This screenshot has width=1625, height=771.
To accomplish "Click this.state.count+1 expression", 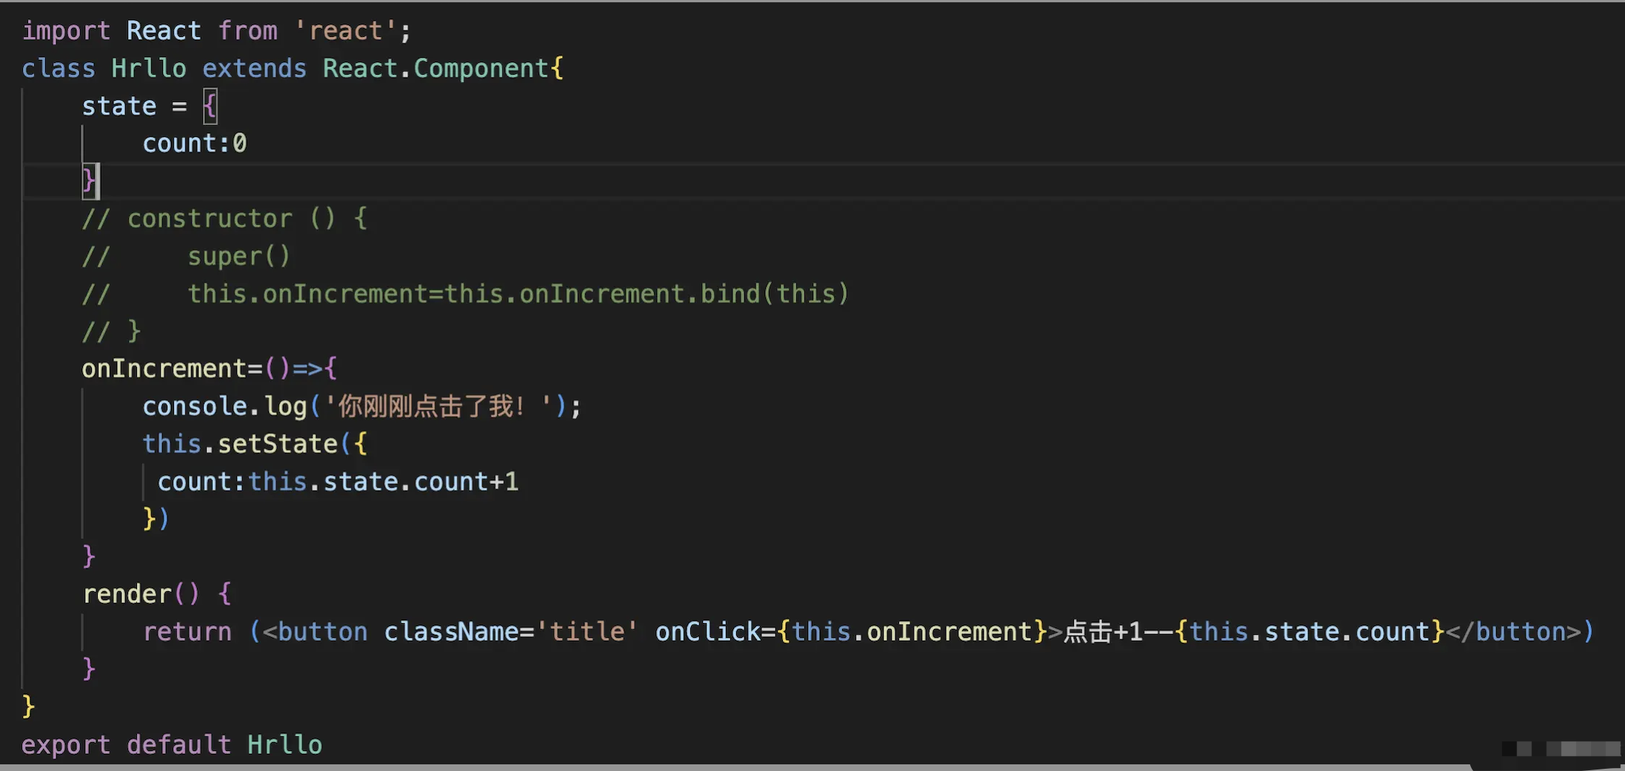I will click(x=383, y=482).
